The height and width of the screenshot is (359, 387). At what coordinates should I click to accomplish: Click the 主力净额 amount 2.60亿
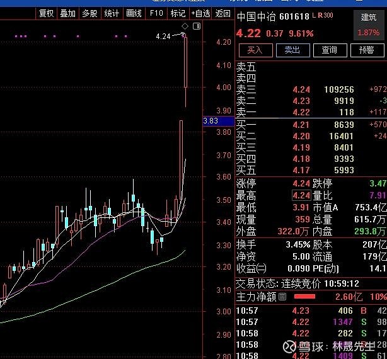click(349, 297)
